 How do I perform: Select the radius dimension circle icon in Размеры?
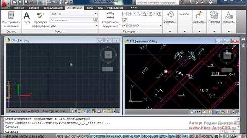tap(151, 14)
